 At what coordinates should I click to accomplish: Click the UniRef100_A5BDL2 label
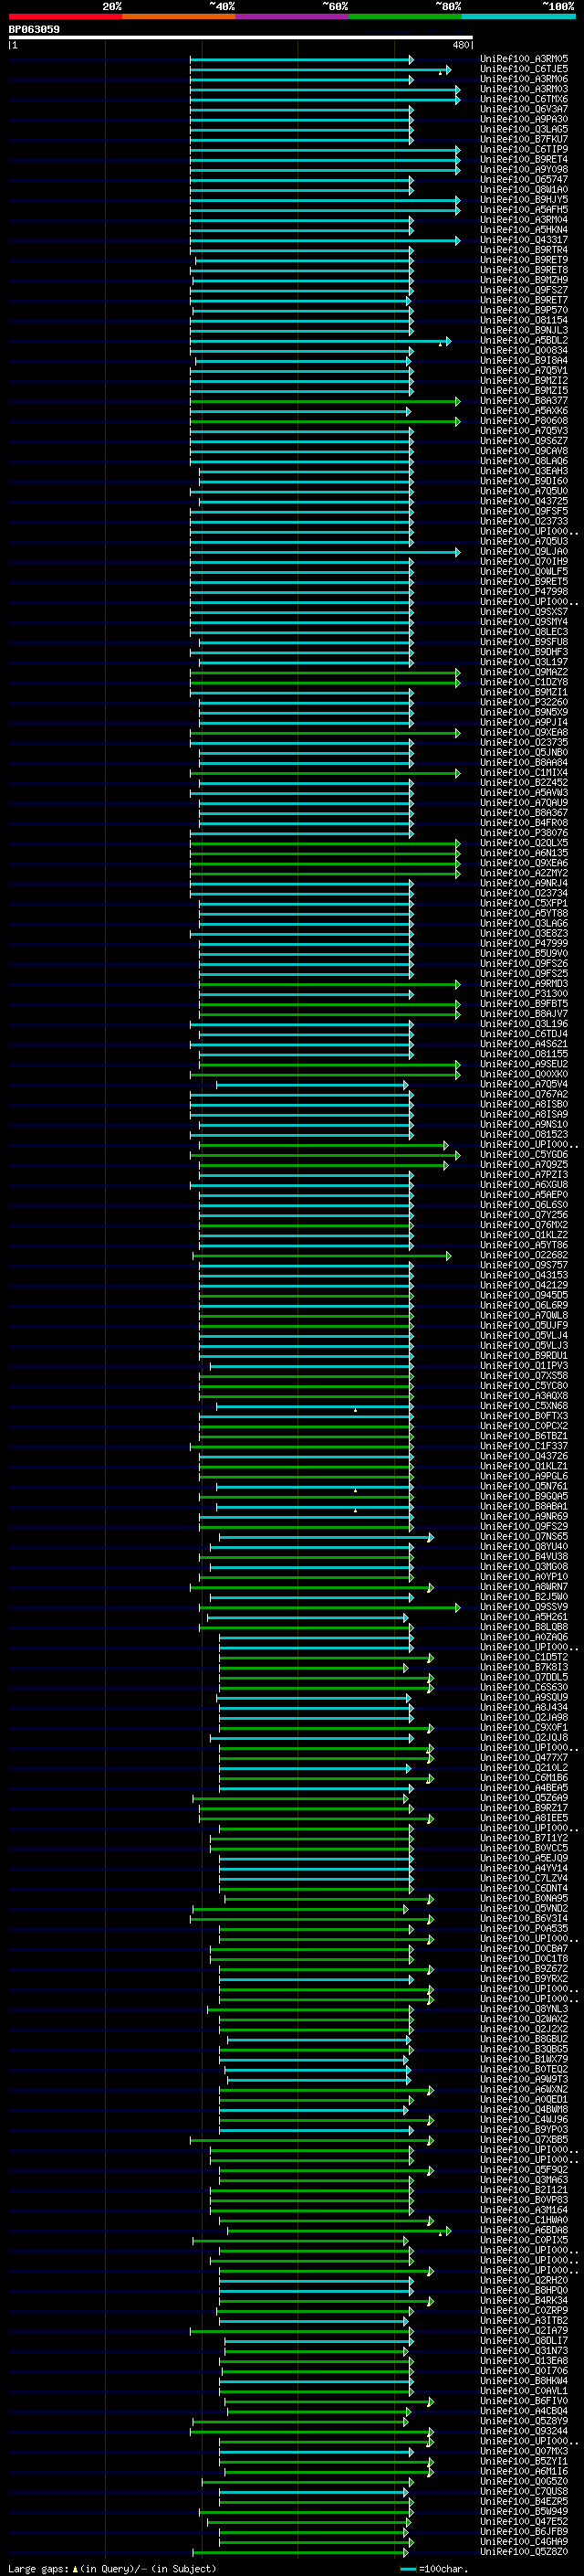tap(524, 340)
